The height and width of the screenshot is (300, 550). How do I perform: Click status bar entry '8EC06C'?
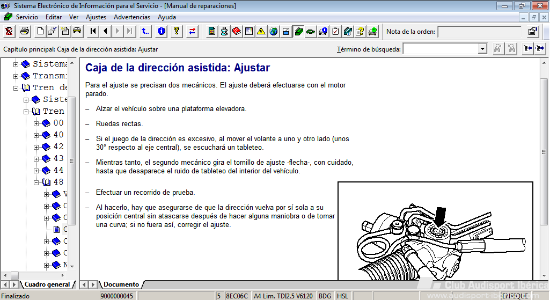(x=237, y=296)
